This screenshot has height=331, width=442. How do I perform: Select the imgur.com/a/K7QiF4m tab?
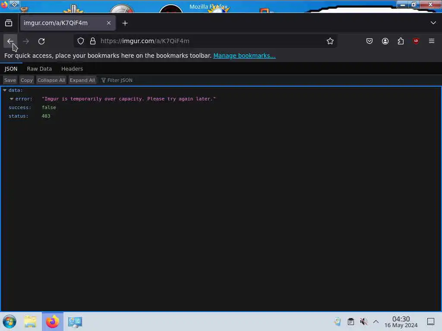pos(68,23)
